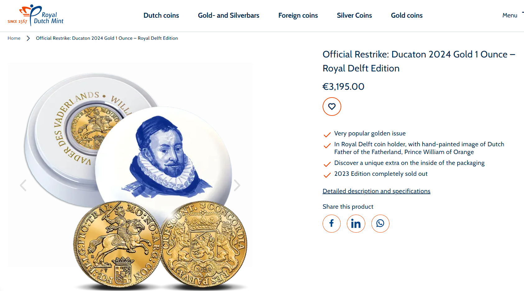
Task: Go to Home via breadcrumb
Action: (14, 38)
